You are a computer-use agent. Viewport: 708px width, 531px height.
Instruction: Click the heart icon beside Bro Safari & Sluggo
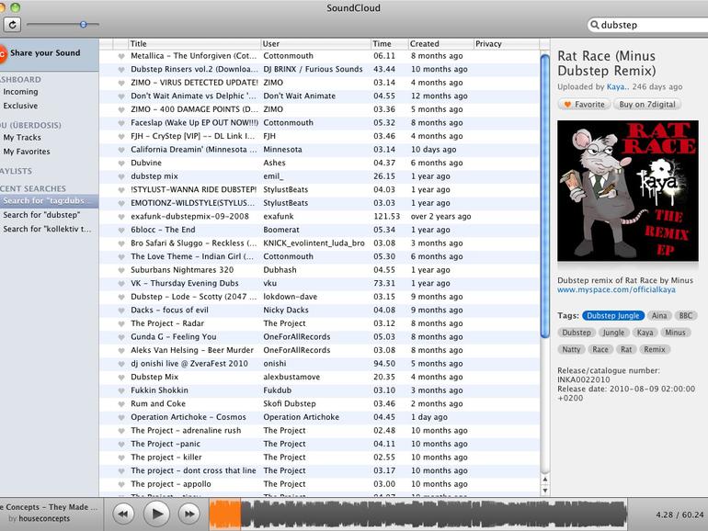pos(121,243)
